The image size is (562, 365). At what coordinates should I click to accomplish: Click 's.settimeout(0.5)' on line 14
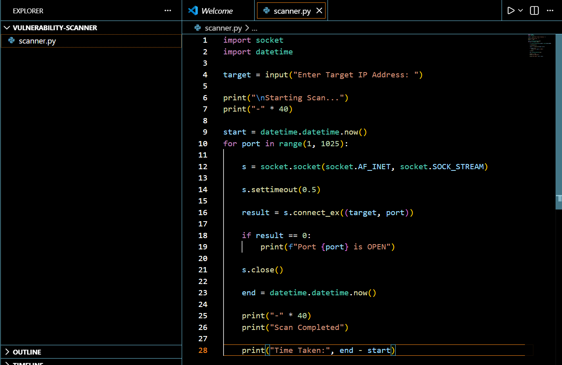[281, 190]
